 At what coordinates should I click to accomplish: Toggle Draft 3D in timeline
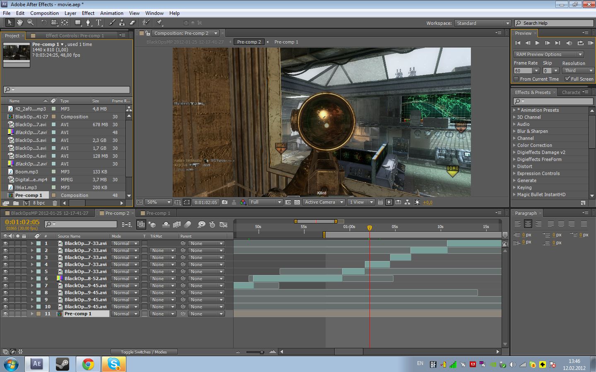tap(152, 224)
